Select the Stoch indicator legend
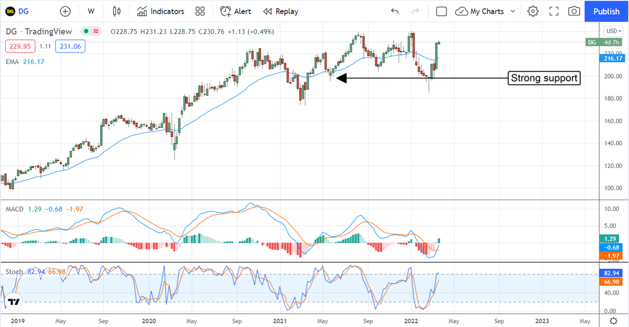This screenshot has height=327, width=629. tap(14, 272)
